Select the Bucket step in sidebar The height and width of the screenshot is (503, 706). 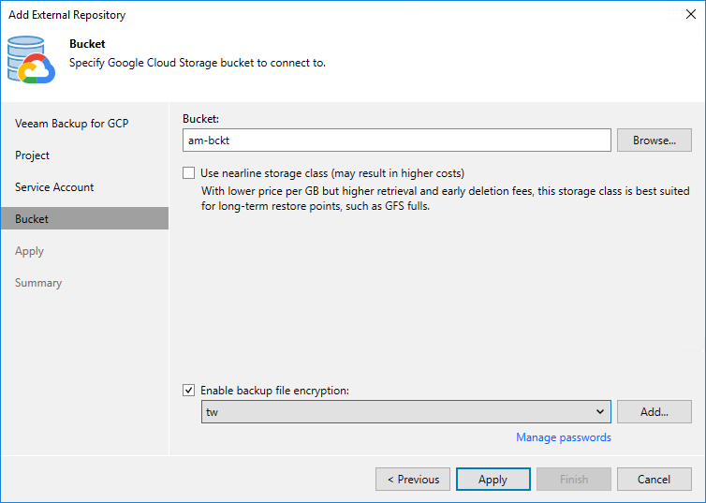click(32, 219)
